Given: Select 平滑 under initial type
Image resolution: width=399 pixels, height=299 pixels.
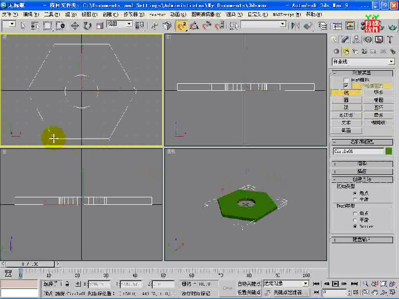Looking at the screenshot, I should (355, 199).
